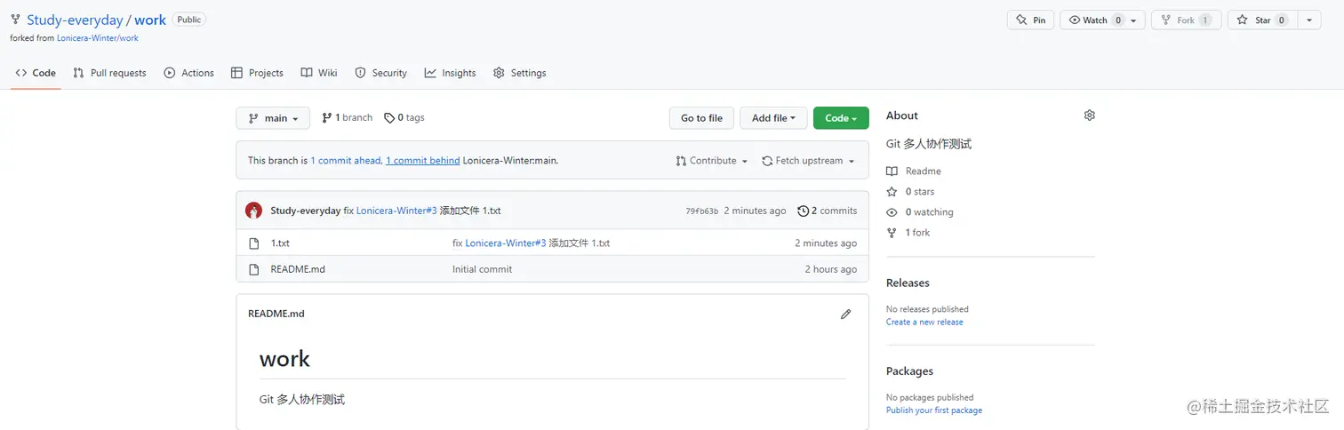The width and height of the screenshot is (1344, 430).
Task: Click the branch icon beside 1 branch
Action: click(x=327, y=117)
